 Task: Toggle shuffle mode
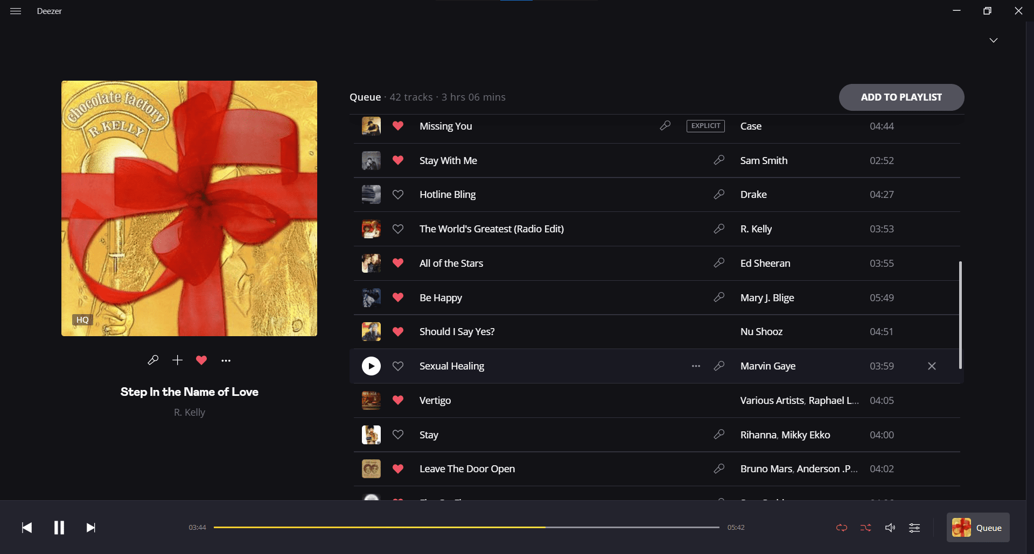click(x=866, y=528)
